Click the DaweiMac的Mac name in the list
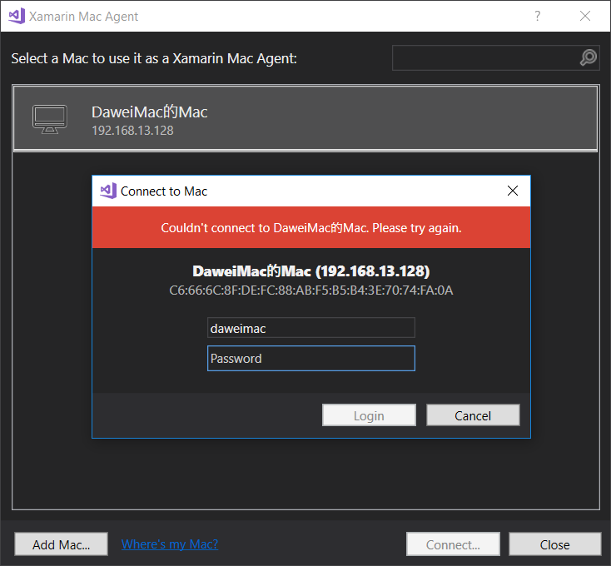Viewport: 611px width, 566px height. coord(149,112)
